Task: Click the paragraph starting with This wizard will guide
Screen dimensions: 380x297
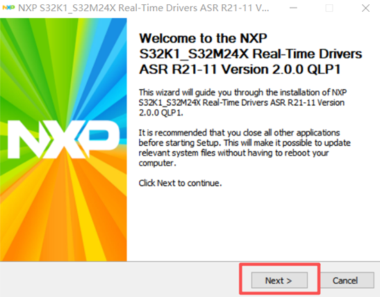Action: tap(242, 102)
